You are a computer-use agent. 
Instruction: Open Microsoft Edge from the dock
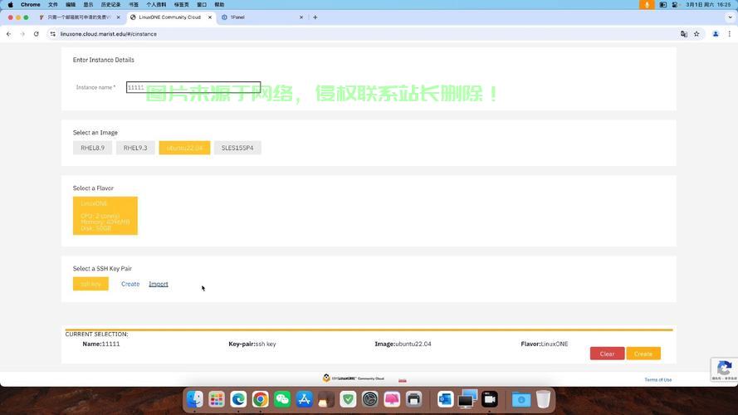(239, 400)
